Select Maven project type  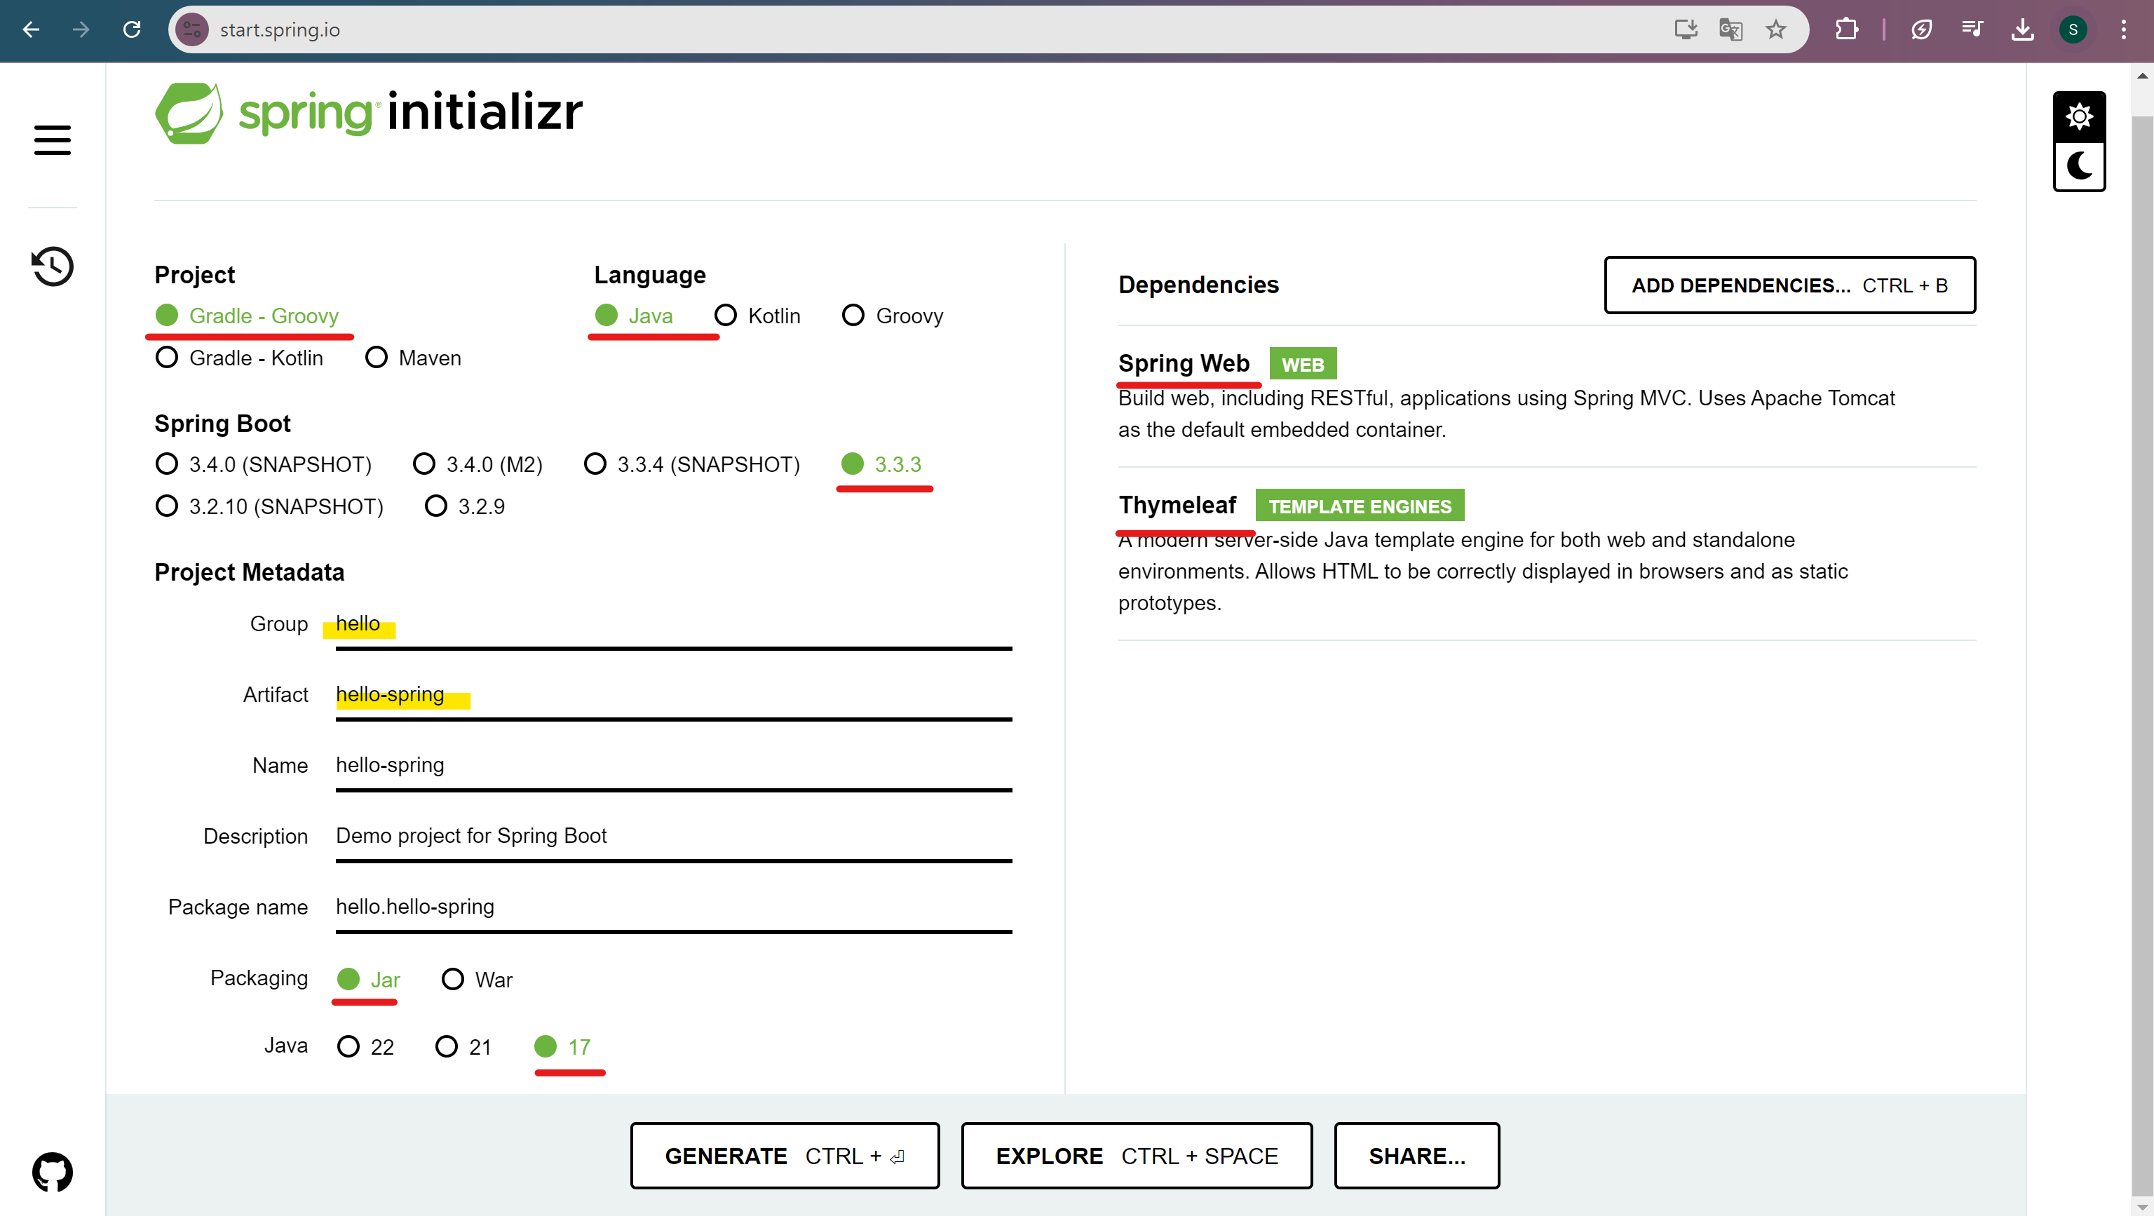pos(413,358)
